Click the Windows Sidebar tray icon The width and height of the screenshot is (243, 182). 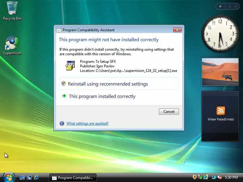206,177
